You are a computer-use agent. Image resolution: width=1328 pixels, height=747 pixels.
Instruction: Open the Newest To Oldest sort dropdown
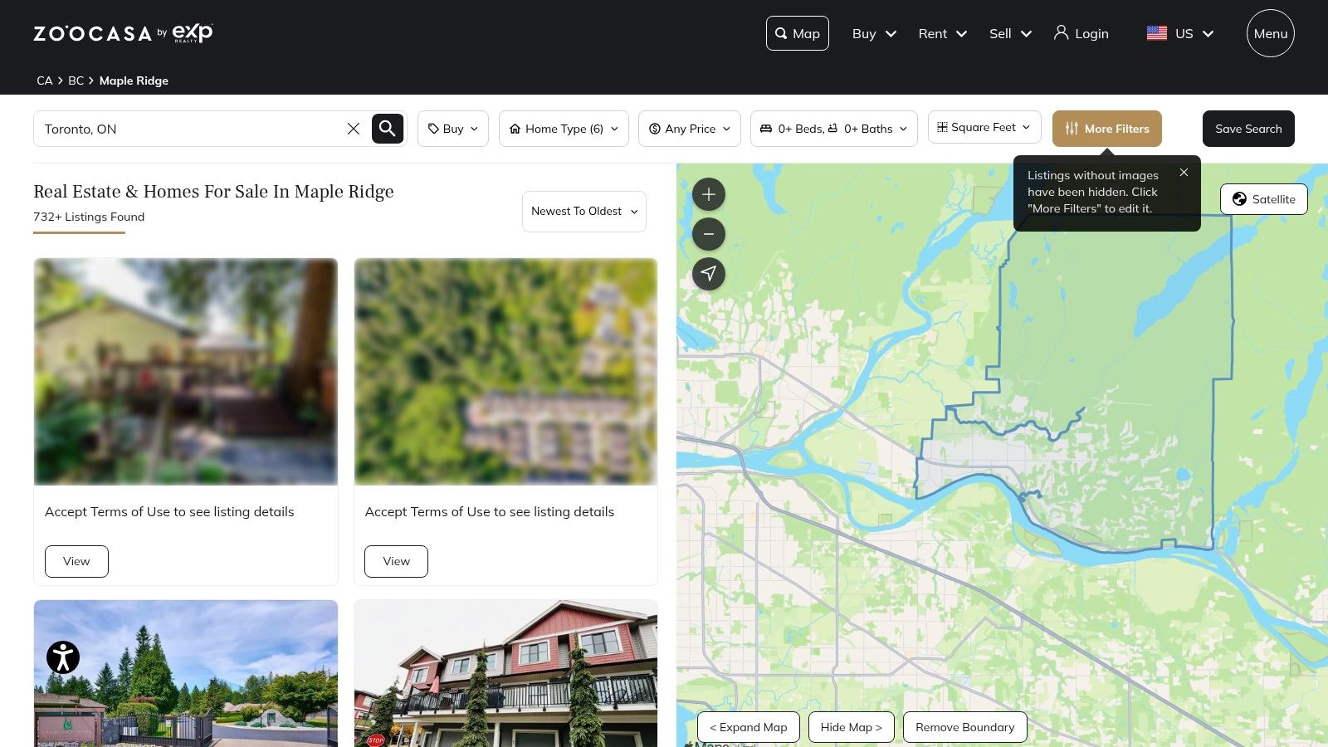pyautogui.click(x=584, y=212)
